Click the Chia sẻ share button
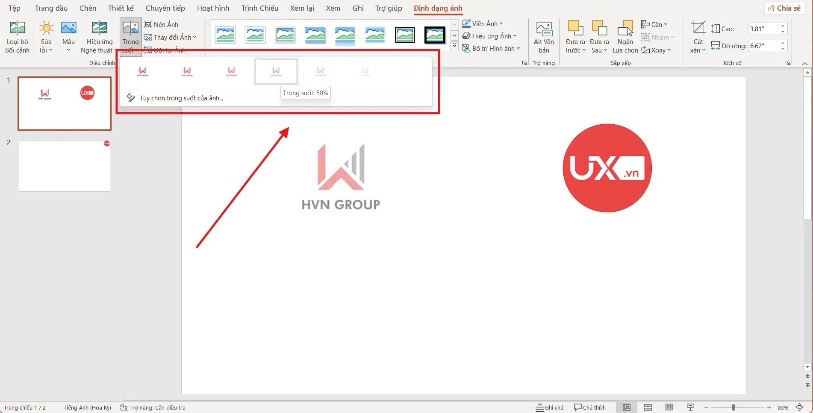The height and width of the screenshot is (413, 813). pos(785,8)
